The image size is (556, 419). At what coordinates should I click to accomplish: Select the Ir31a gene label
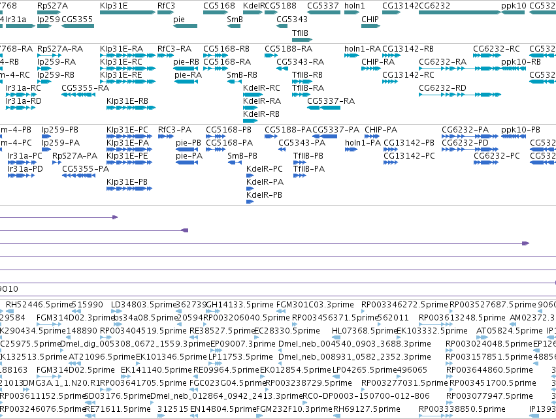coord(16,19)
